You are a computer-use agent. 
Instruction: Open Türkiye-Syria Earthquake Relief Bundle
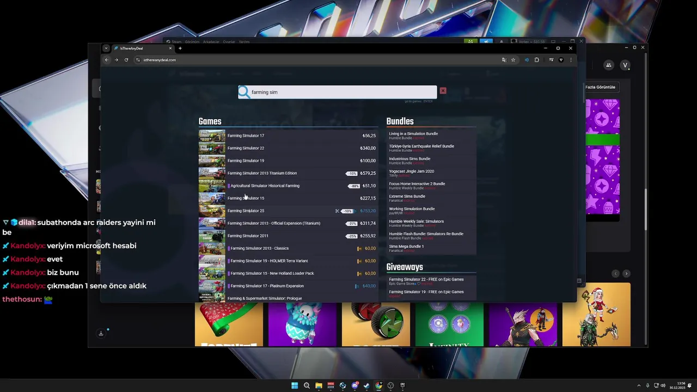coord(421,146)
